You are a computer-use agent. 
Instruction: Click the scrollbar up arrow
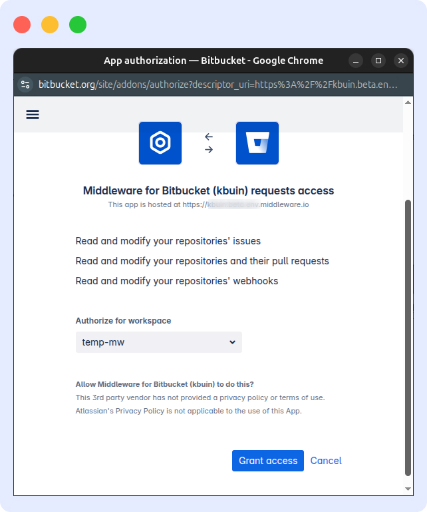pyautogui.click(x=408, y=103)
